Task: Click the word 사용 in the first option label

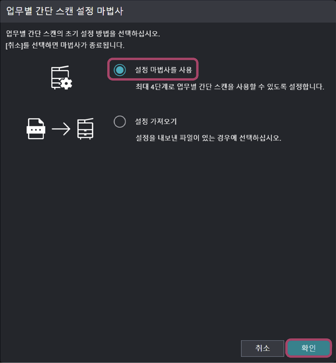Action: pyautogui.click(x=186, y=70)
